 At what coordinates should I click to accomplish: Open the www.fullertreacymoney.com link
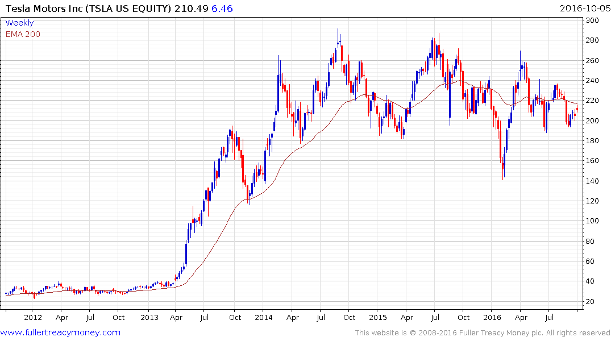click(x=60, y=332)
